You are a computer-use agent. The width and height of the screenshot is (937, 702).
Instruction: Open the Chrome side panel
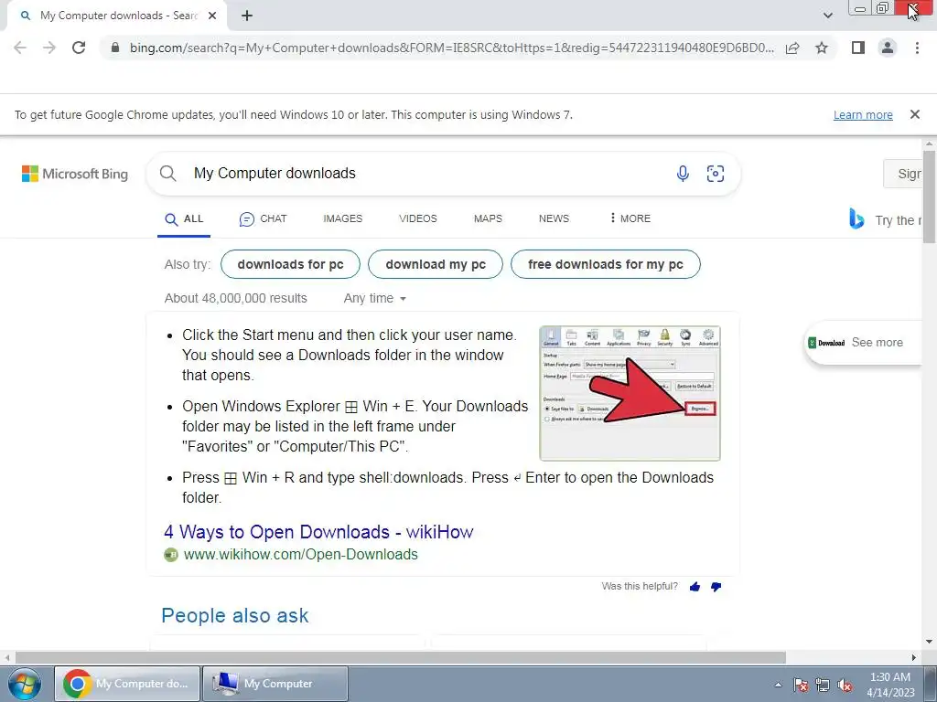858,48
